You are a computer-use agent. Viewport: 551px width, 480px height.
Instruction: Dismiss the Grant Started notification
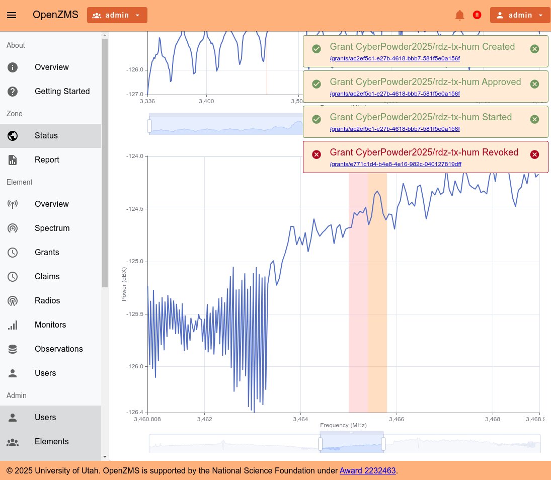pyautogui.click(x=534, y=119)
